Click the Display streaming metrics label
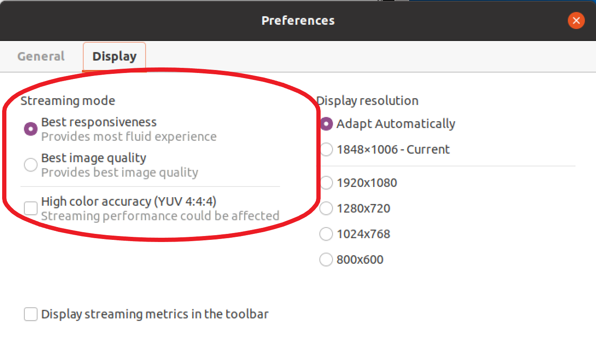596x344 pixels. point(155,314)
